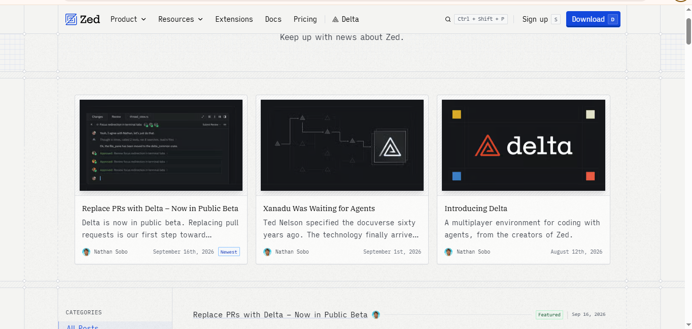The height and width of the screenshot is (329, 692).
Task: Click 'Delta is now in public beta' description
Action: 160,229
